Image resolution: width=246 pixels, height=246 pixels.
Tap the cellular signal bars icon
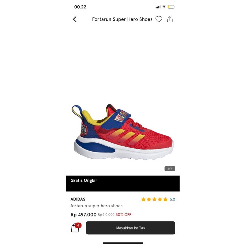pos(158,7)
